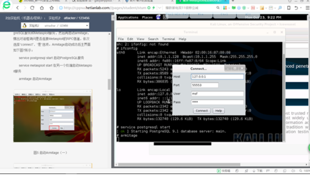
Task: Open the new tab plus button
Action: tap(233, 1)
